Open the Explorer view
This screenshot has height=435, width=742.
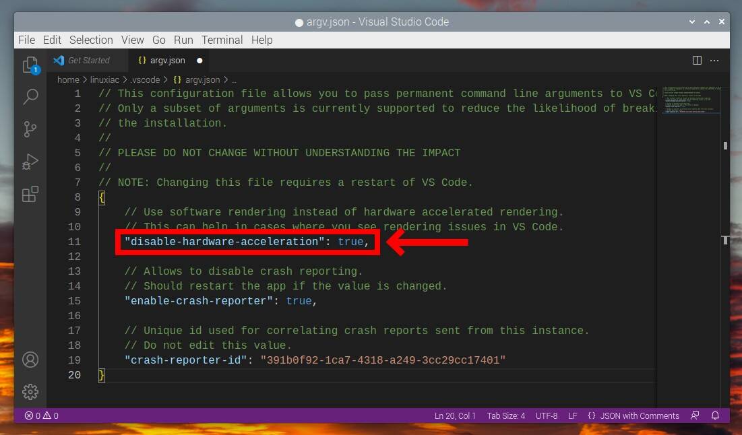click(x=30, y=63)
